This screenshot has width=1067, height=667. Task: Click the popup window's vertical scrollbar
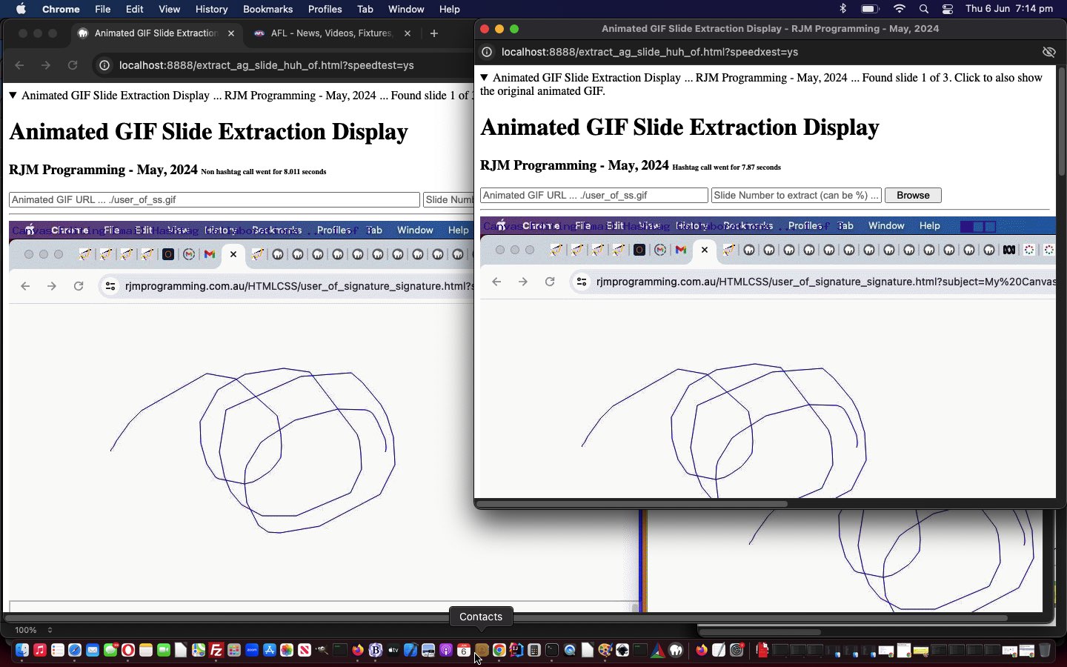(x=1061, y=122)
